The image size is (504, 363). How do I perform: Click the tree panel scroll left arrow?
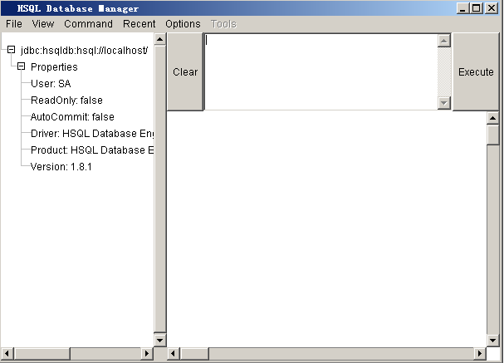tap(7, 354)
